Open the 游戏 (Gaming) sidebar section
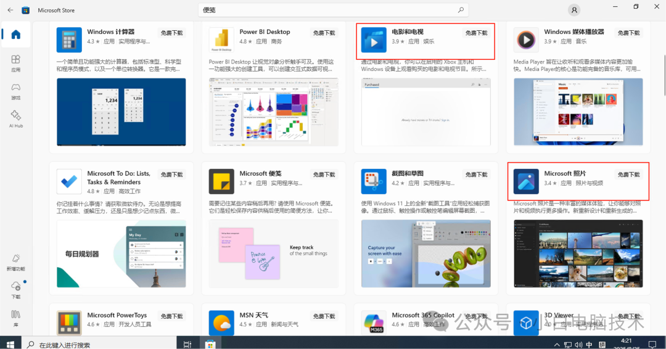666x349 pixels. click(15, 91)
